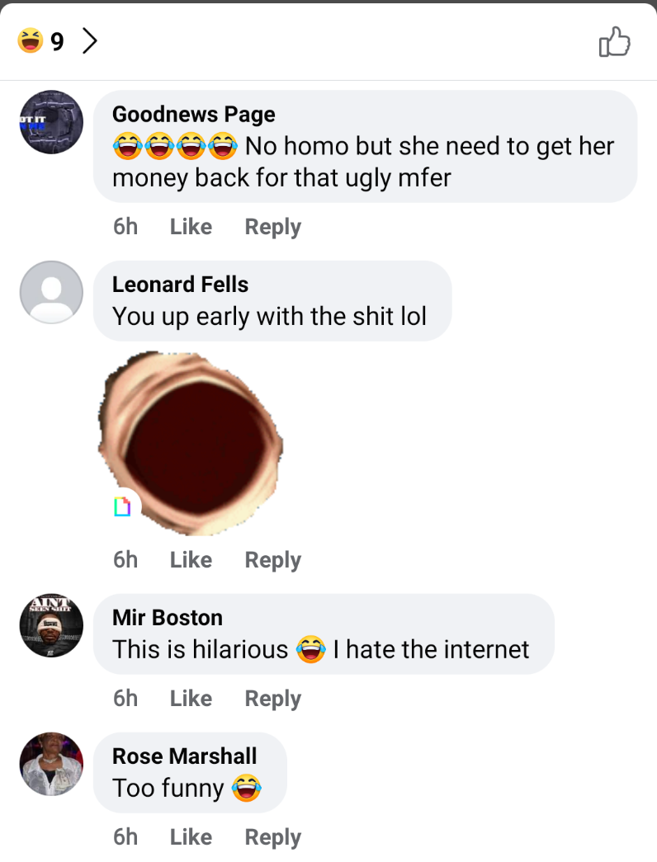Like Rose Marshall's comment

pos(191,836)
